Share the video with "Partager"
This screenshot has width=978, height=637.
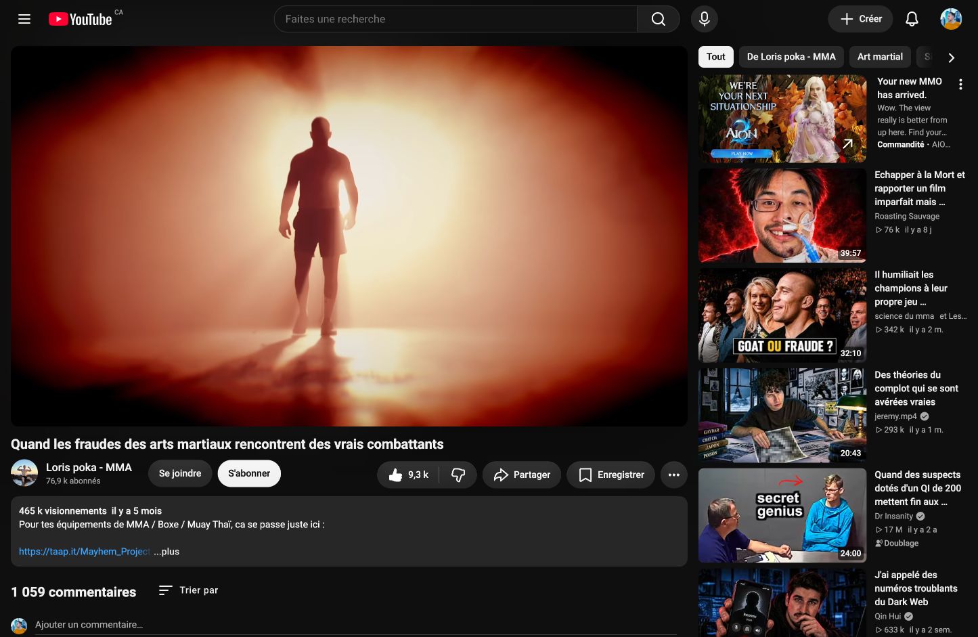click(x=522, y=475)
